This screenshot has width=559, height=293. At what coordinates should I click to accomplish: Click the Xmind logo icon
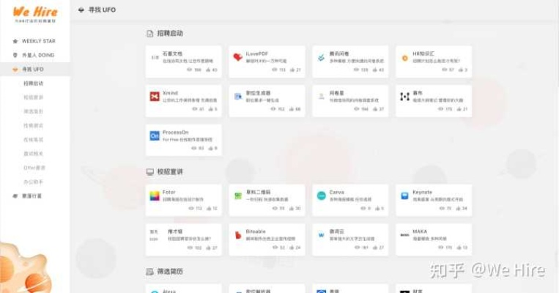tap(155, 96)
